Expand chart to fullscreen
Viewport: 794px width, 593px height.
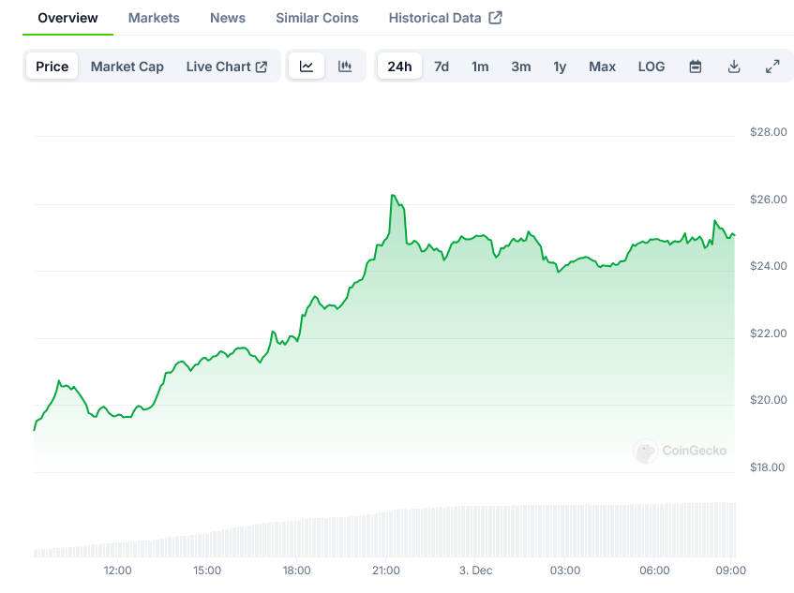(x=772, y=67)
